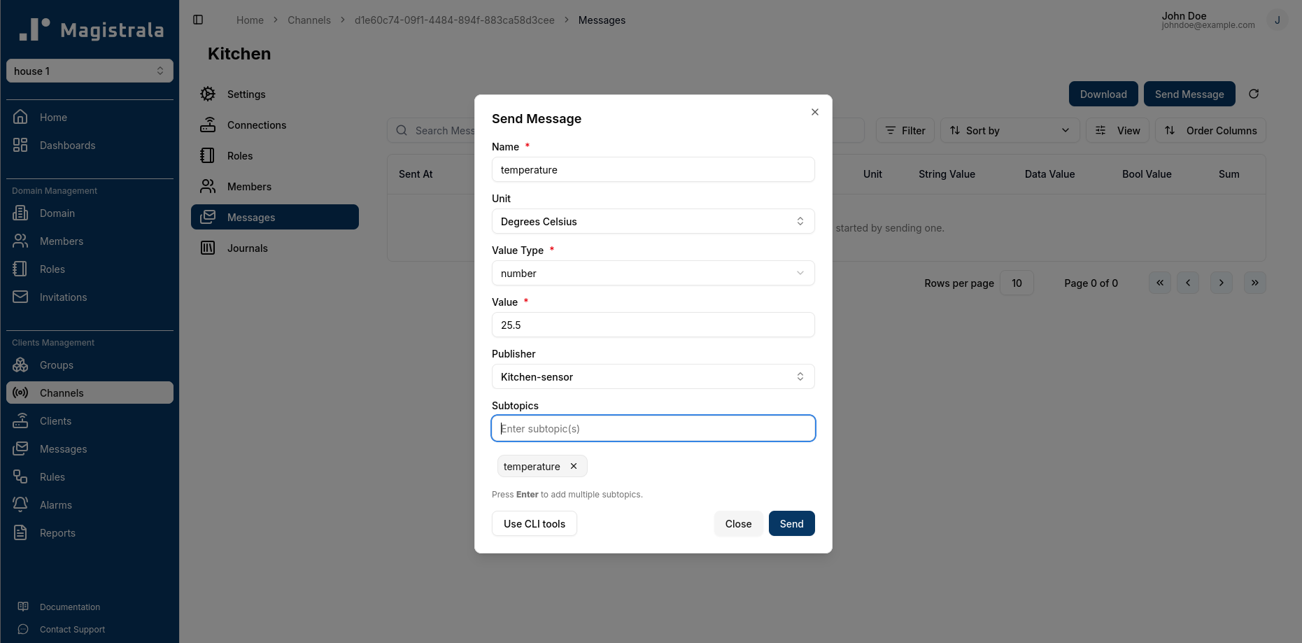Remove the temperature subtopic chip
This screenshot has height=643, width=1302.
pyautogui.click(x=573, y=466)
